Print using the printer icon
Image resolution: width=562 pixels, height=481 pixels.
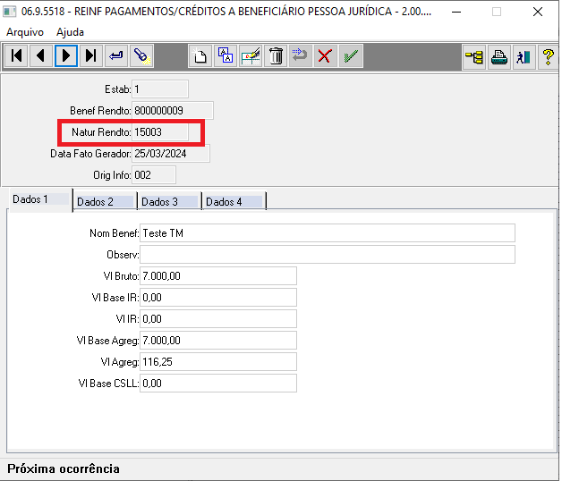(x=499, y=57)
